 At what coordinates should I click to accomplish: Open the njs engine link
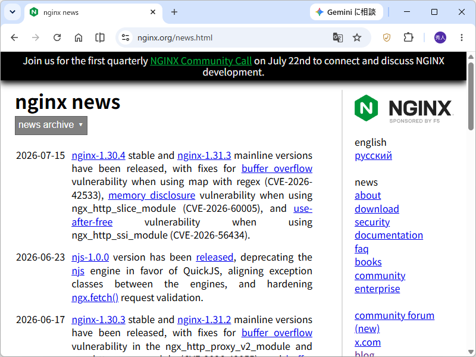point(78,271)
